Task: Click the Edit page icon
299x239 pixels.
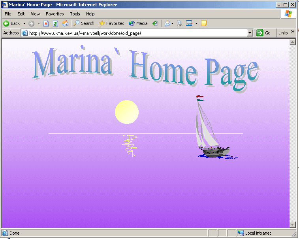Action: point(189,23)
